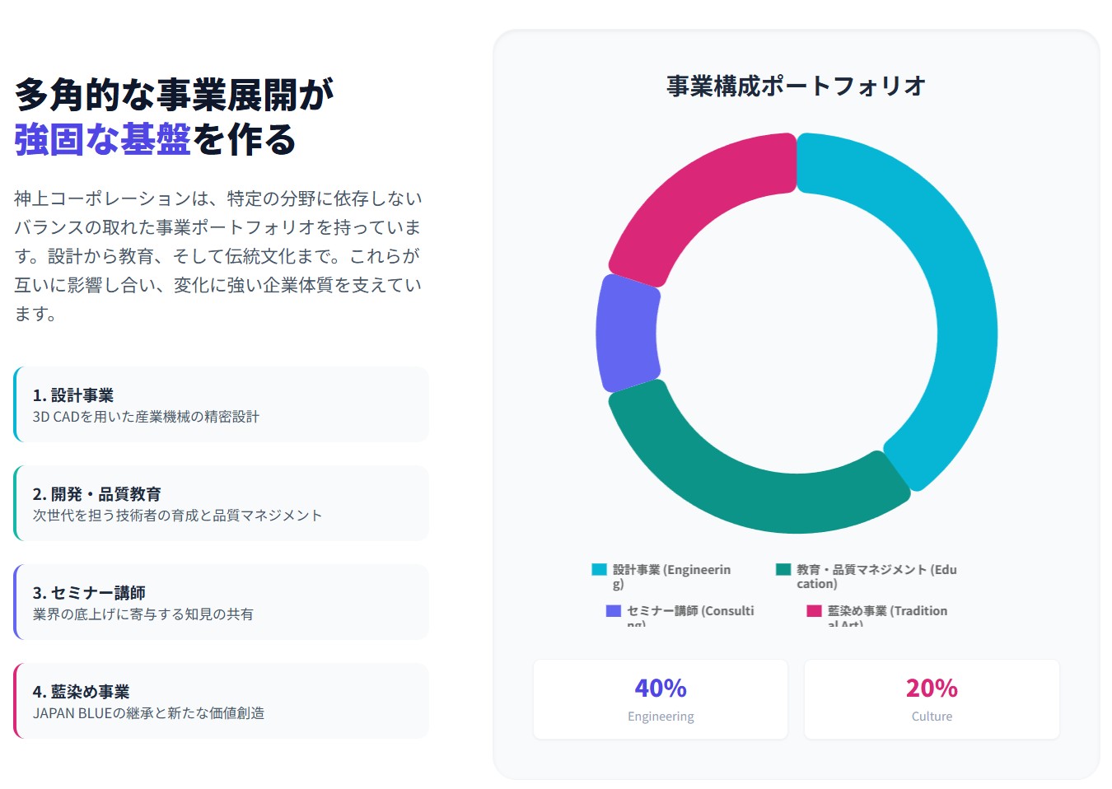The height and width of the screenshot is (789, 1112).
Task: Click the 40% Engineering stat box
Action: pyautogui.click(x=660, y=699)
